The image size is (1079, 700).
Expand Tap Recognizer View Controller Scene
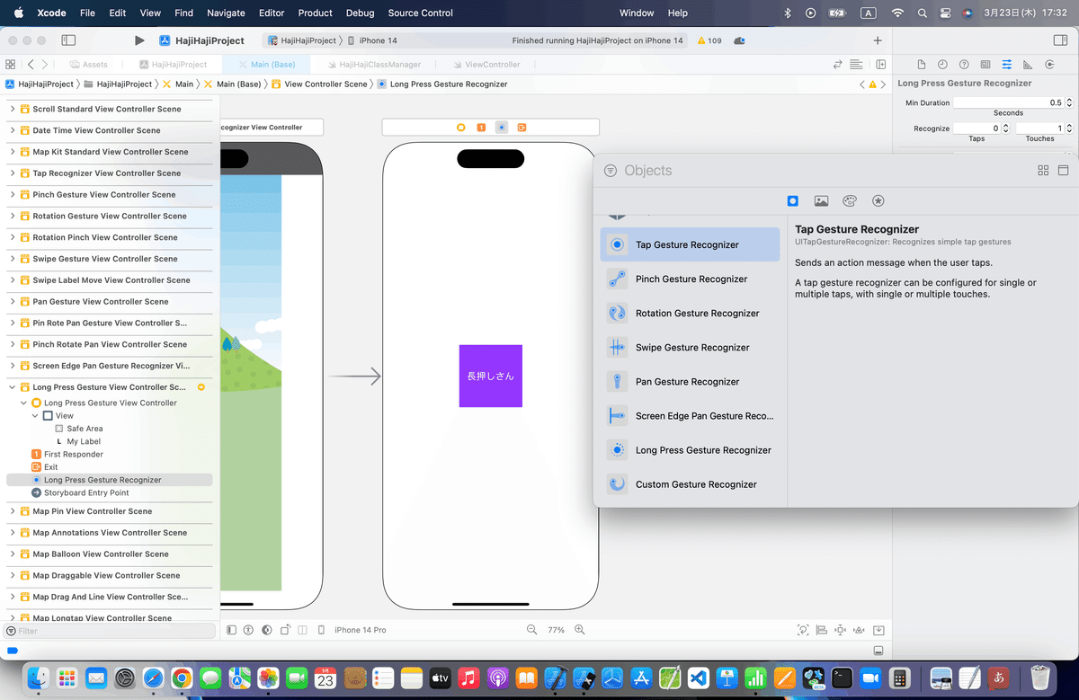[13, 173]
